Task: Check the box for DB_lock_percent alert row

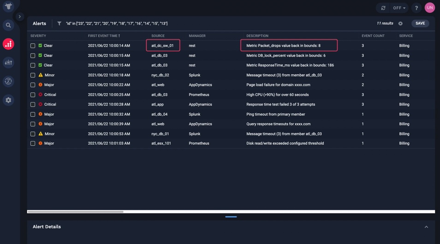Action: (33, 56)
